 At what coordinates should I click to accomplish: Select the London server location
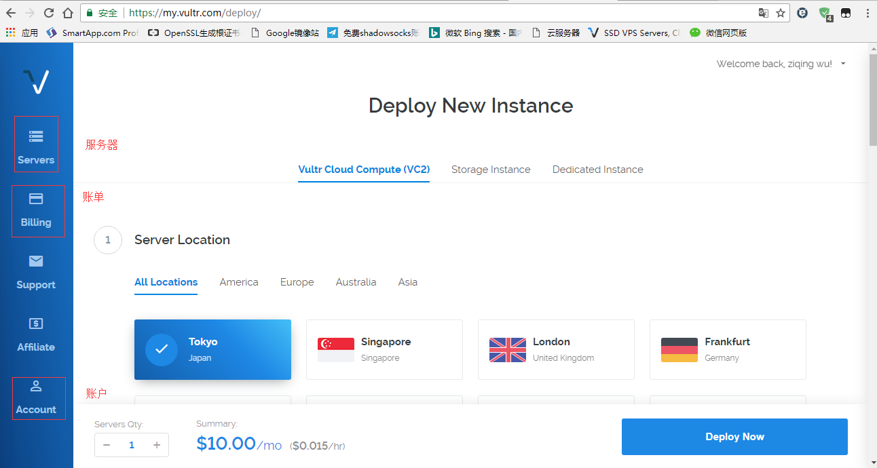[x=556, y=349]
